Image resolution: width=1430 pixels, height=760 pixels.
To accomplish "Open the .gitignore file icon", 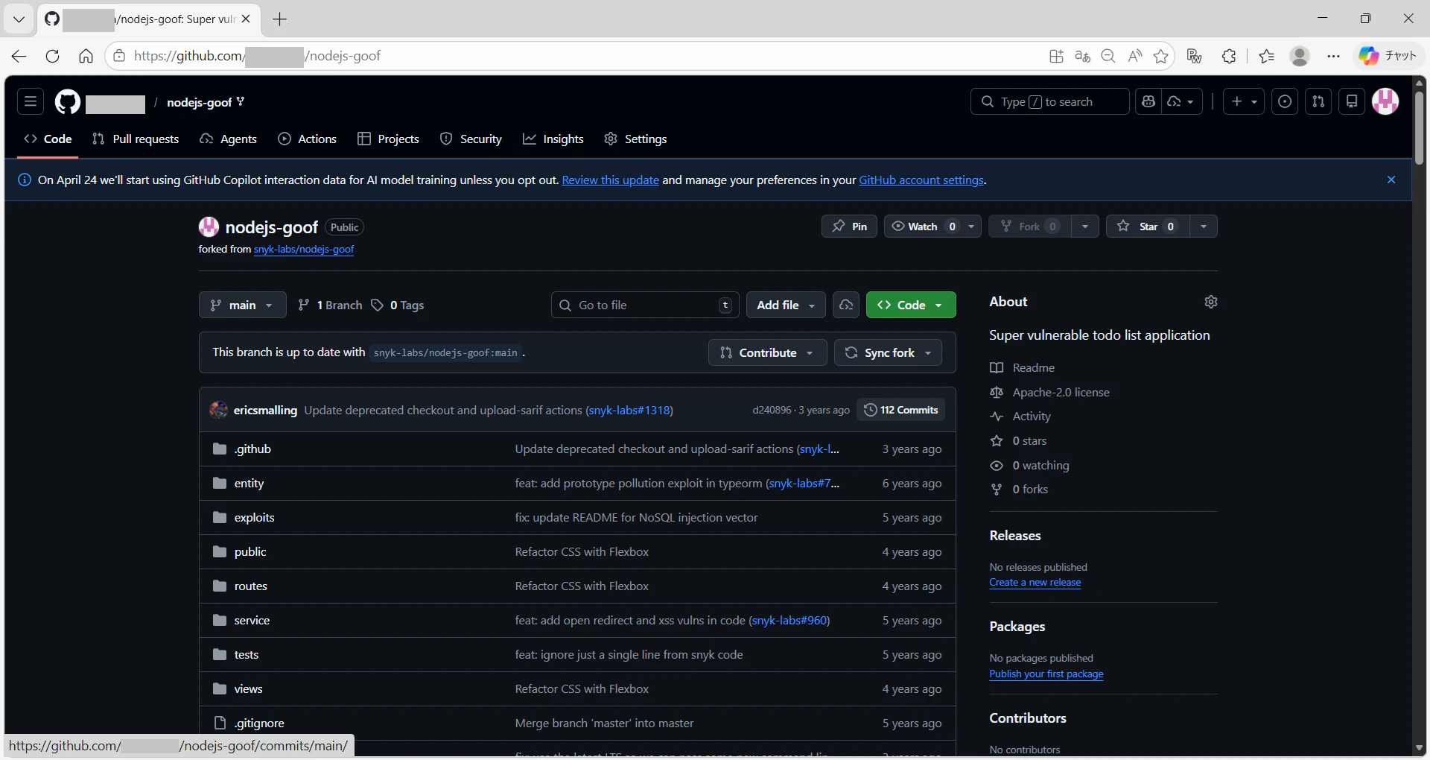I will [x=220, y=723].
